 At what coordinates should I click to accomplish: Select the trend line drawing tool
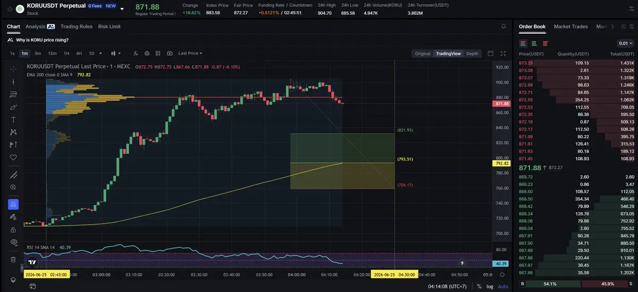point(13,81)
